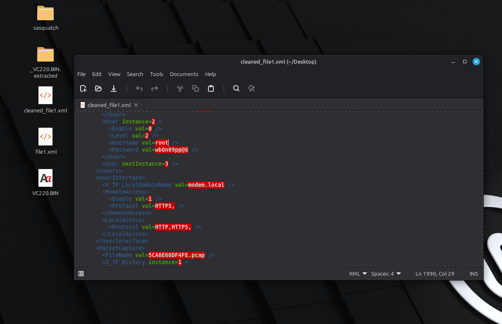
Task: Open the XML language dropdown in status bar
Action: click(x=358, y=274)
